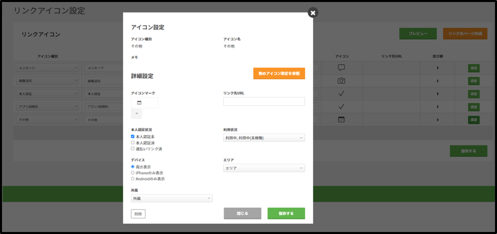Screen dimensions: 497x234
Task: Click the speech bubble icon in メッセージ row
Action: [341, 68]
